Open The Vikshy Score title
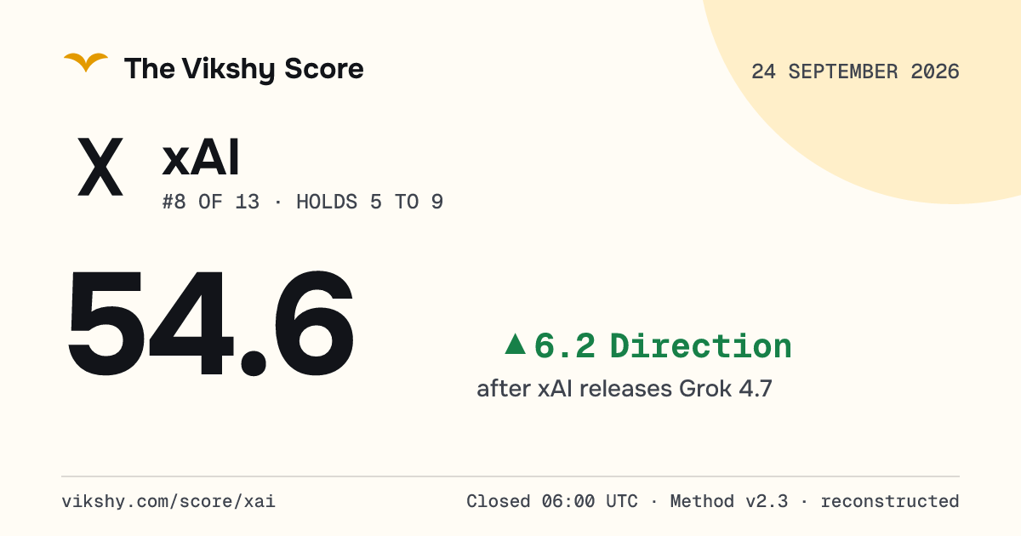This screenshot has width=1021, height=536. (244, 69)
